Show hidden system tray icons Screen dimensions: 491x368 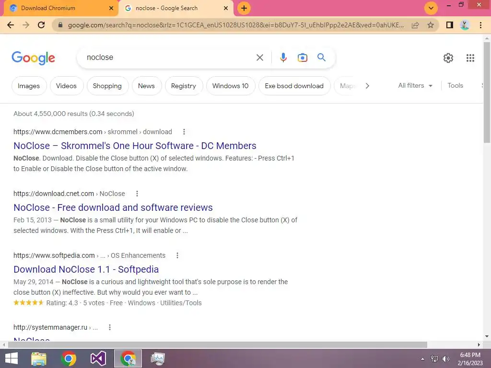click(x=423, y=359)
